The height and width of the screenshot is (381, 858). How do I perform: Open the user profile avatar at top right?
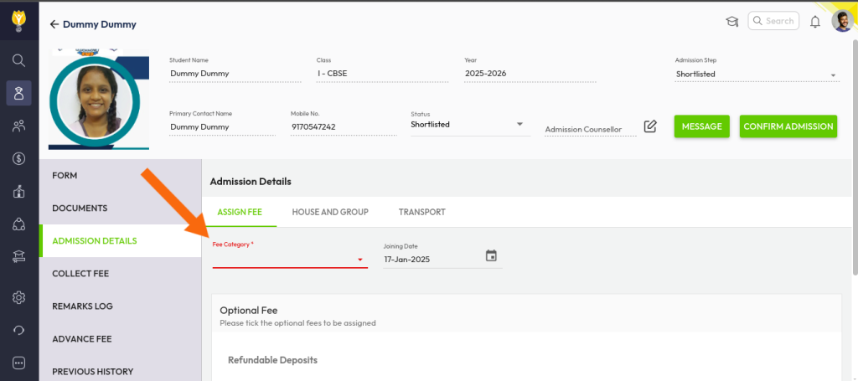pos(841,22)
